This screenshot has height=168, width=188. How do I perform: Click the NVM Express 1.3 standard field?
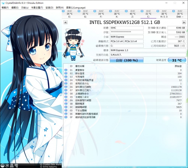coord(148,50)
